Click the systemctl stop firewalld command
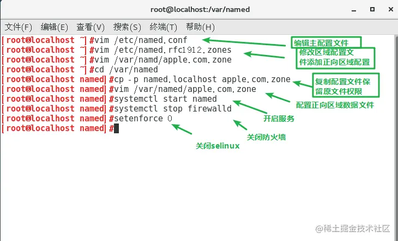The width and height of the screenshot is (398, 241). point(173,109)
